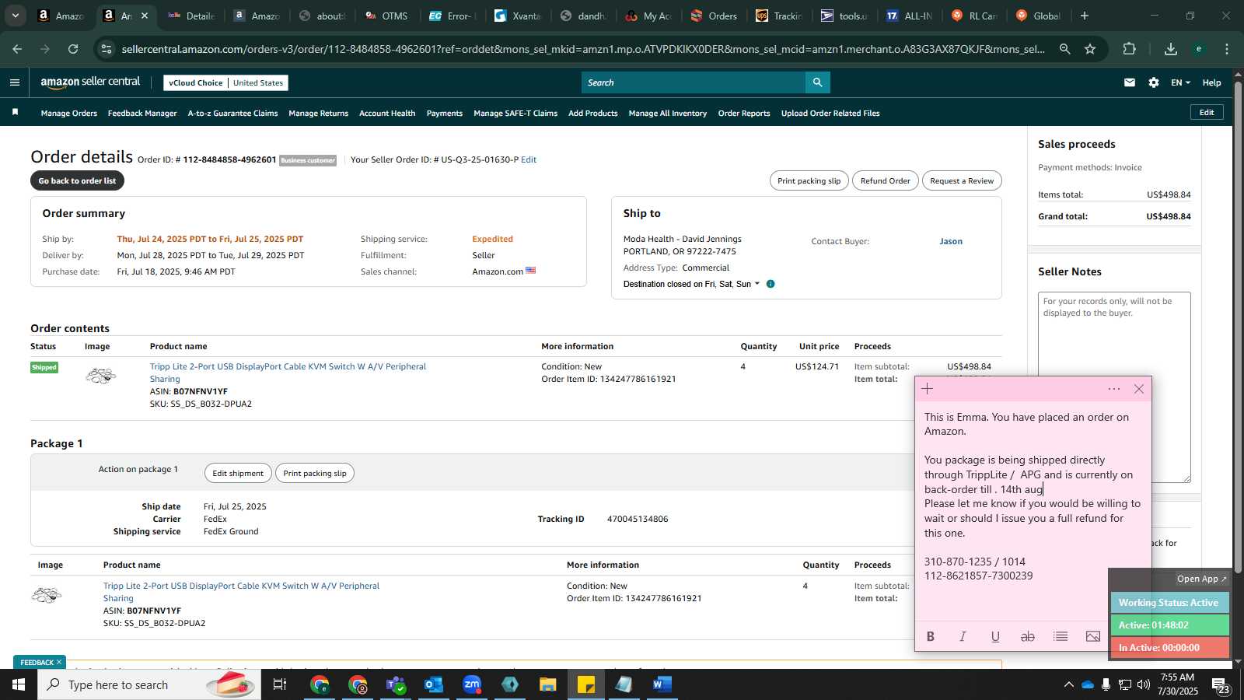Open Manage SAFE-T Claims menu item
This screenshot has width=1244, height=700.
pyautogui.click(x=515, y=114)
